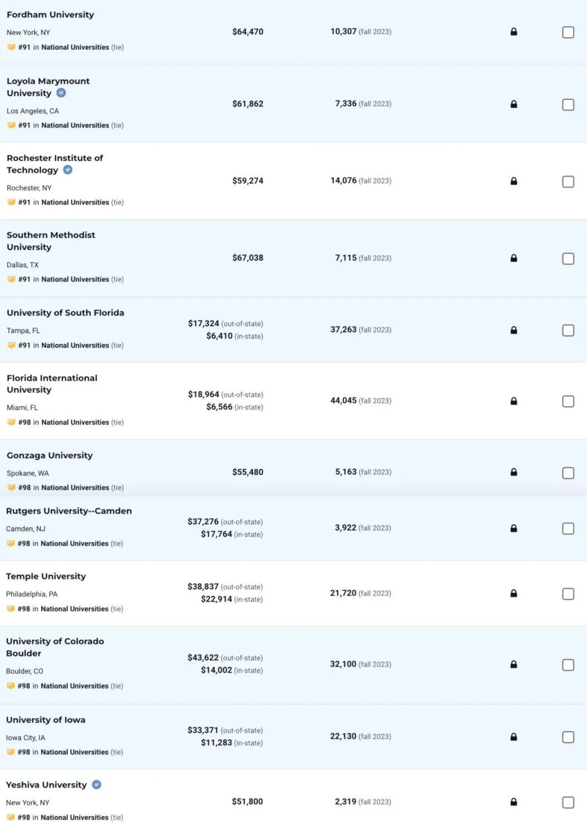Click the lock icon in Temple University row
This screenshot has width=587, height=828.
pos(514,594)
